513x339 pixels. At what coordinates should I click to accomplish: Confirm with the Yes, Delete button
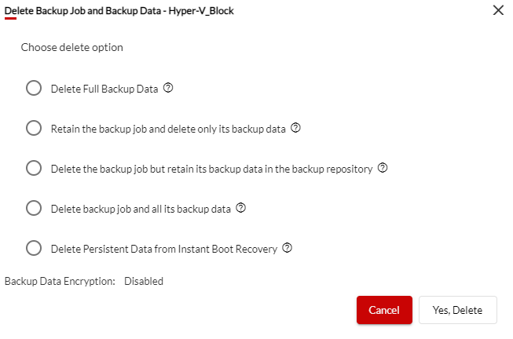[x=458, y=310]
